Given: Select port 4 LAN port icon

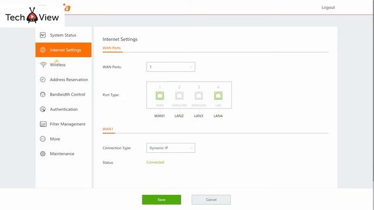Looking at the screenshot, I should (218, 96).
